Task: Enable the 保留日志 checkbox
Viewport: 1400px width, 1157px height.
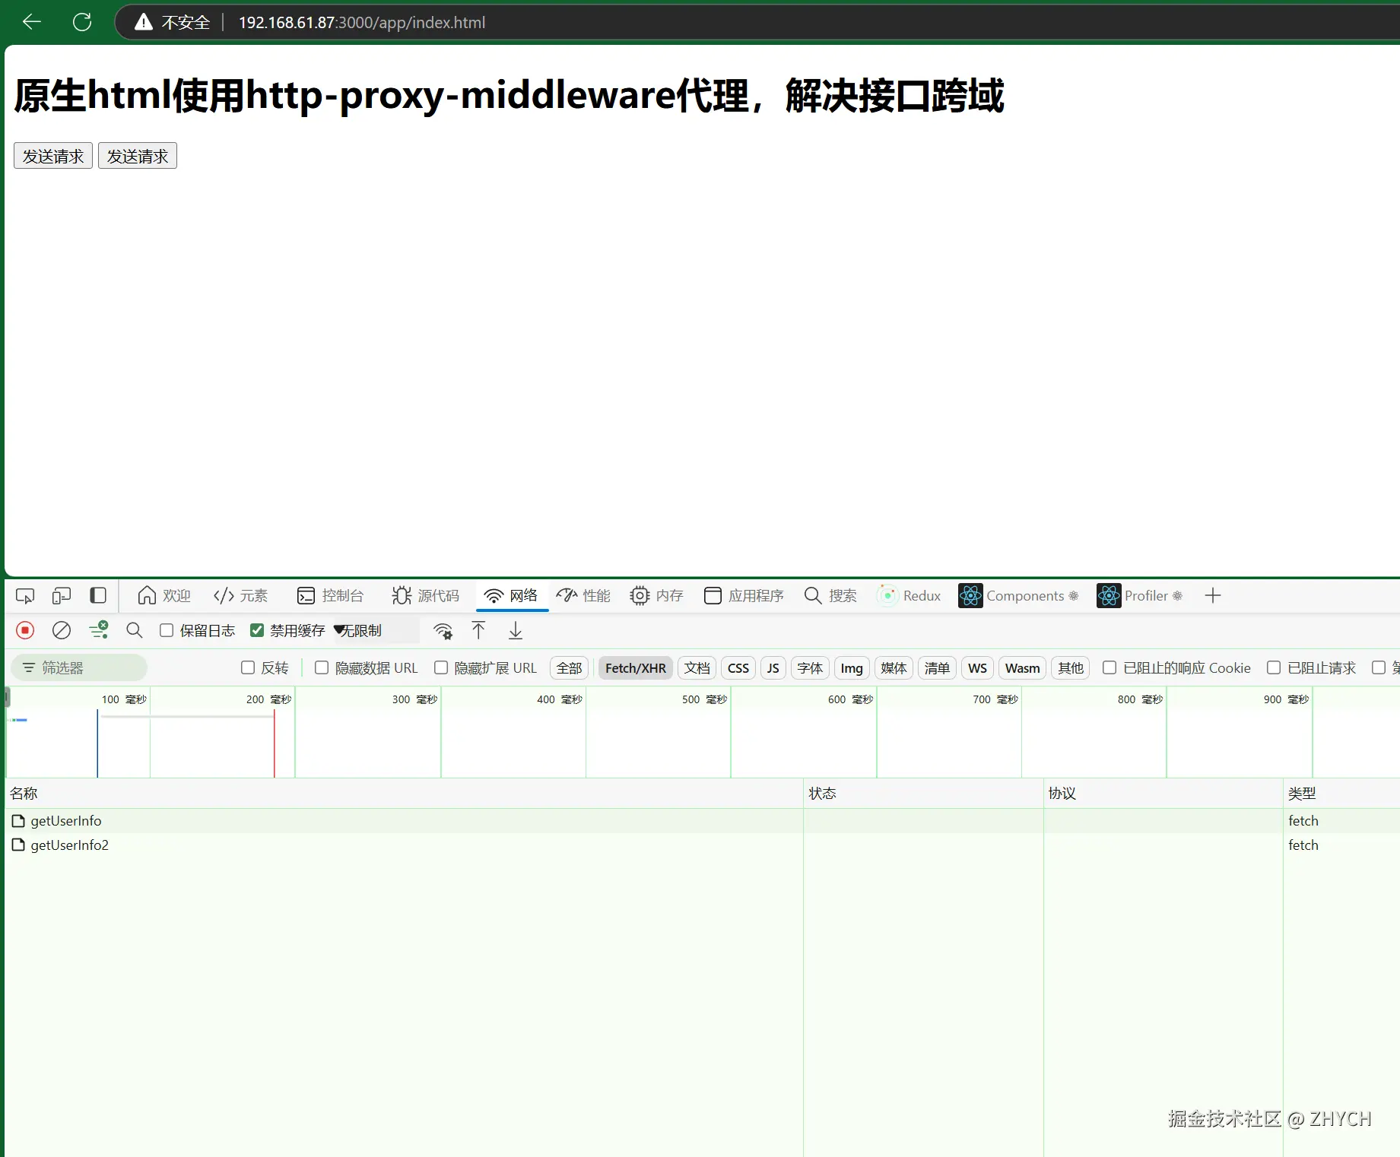Action: 167,630
